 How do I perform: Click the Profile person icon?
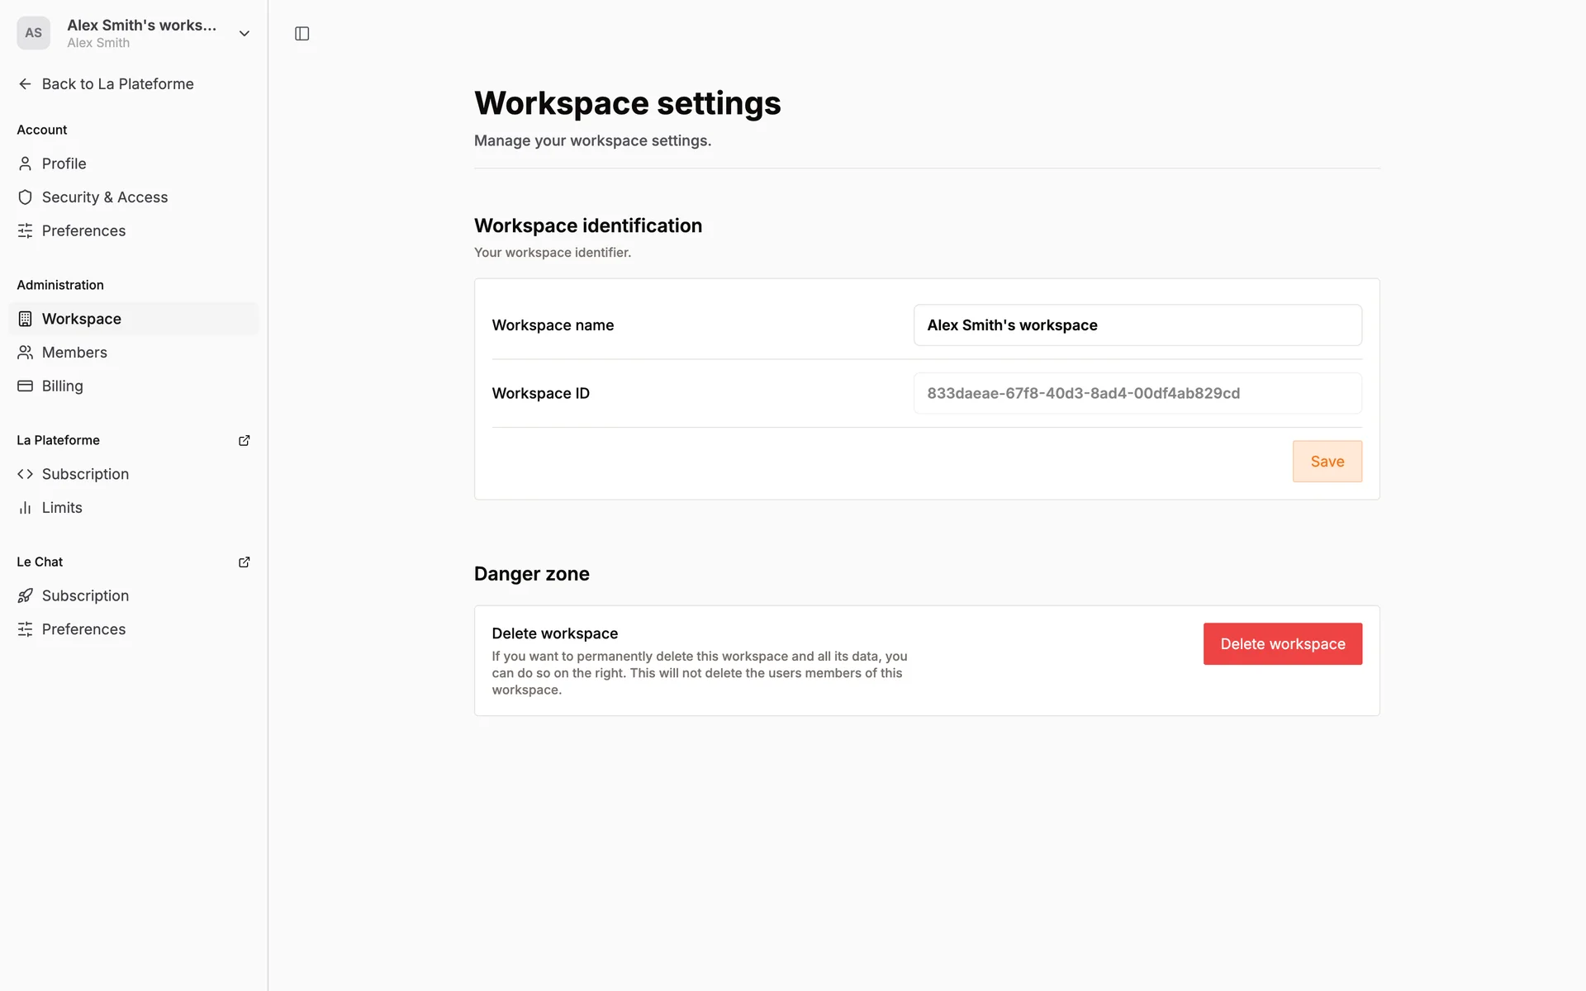tap(26, 164)
